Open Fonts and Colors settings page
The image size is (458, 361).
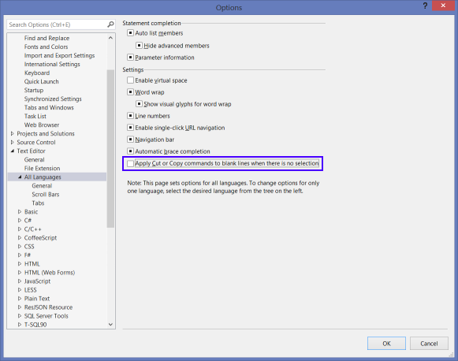pyautogui.click(x=47, y=47)
